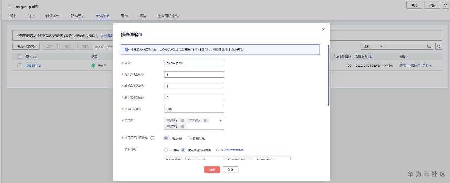Select the 选择优先 radio option

click(x=188, y=138)
